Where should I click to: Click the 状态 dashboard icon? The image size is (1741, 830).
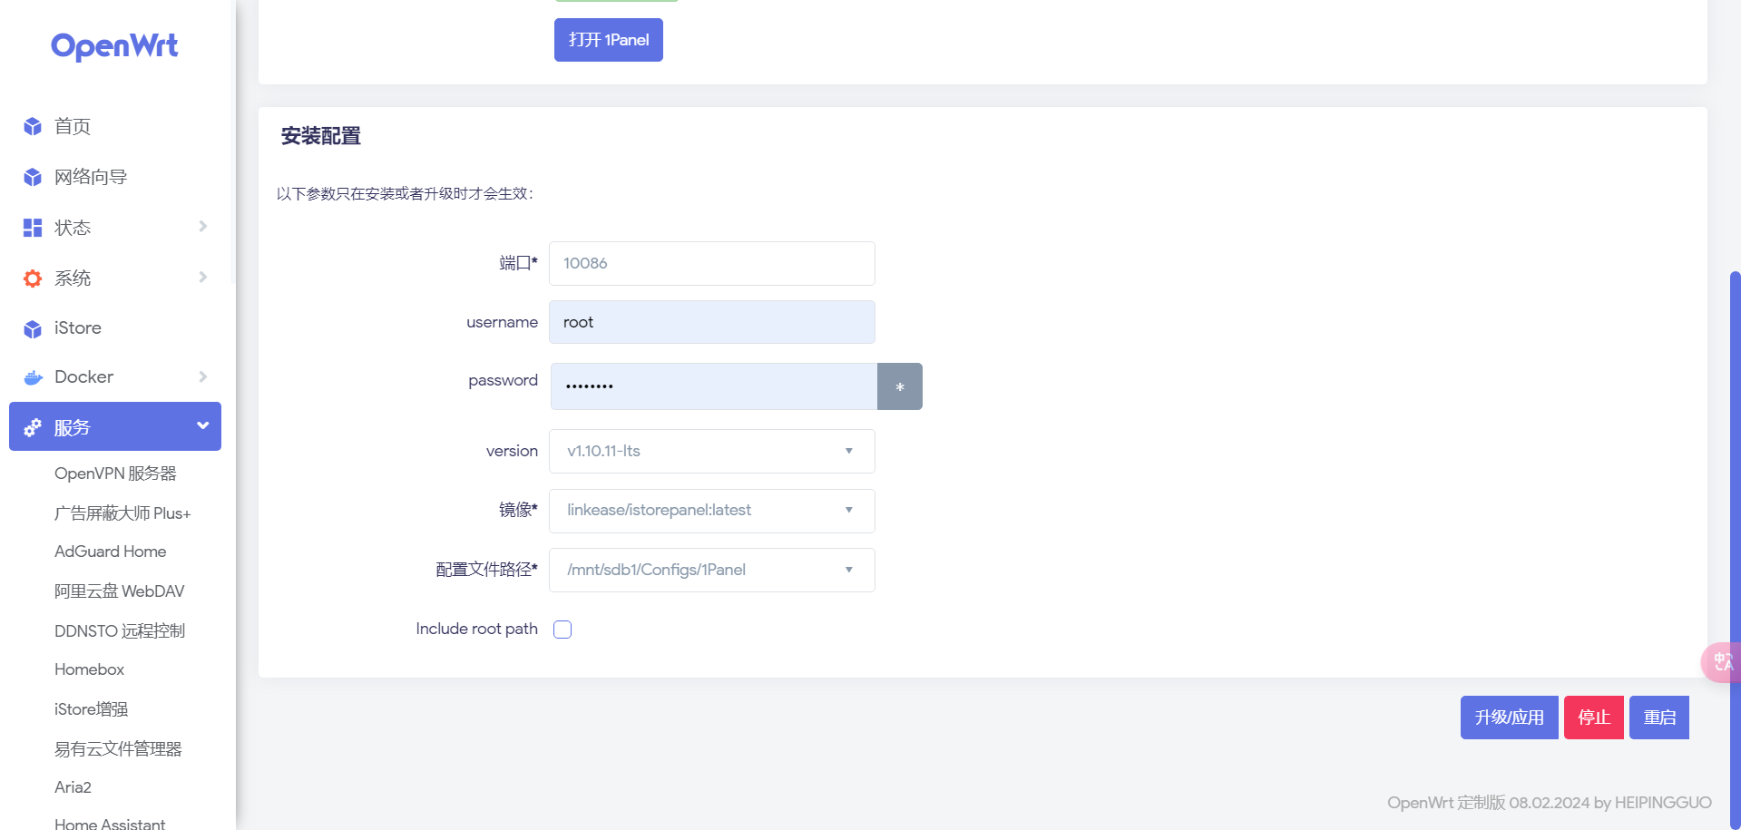(33, 228)
